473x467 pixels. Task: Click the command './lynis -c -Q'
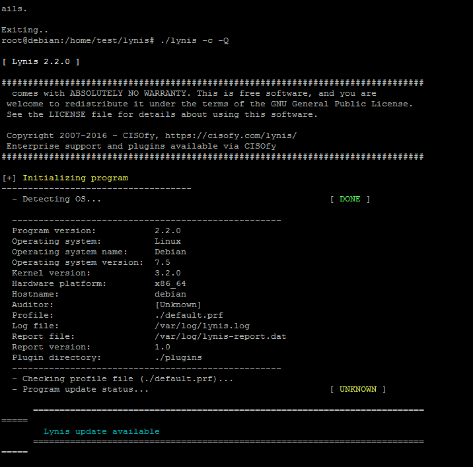pos(195,40)
